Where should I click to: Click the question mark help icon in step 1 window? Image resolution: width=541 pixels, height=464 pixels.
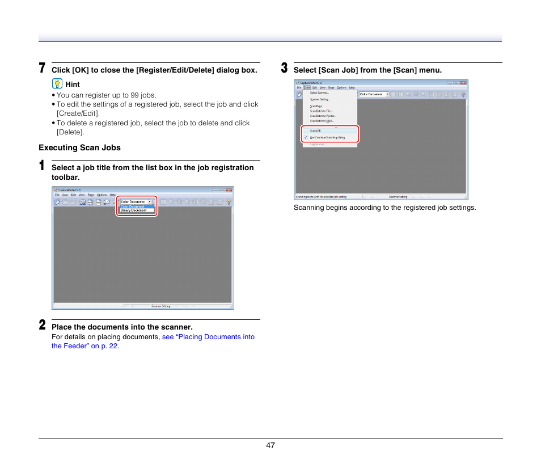pyautogui.click(x=229, y=202)
